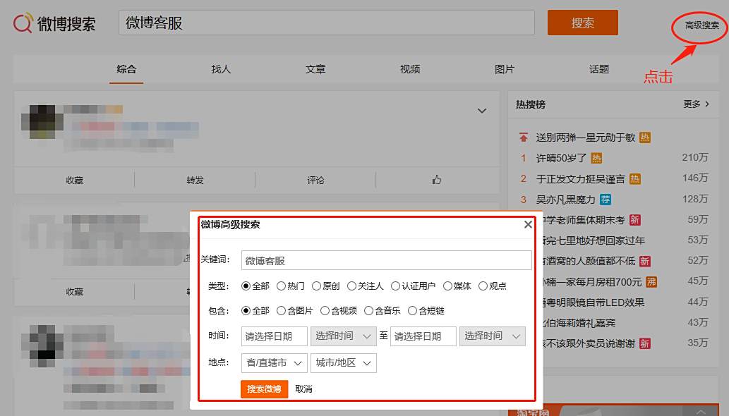Viewport: 729px width, 416px height.
Task: Expand the 城市/地区 dropdown
Action: click(344, 363)
